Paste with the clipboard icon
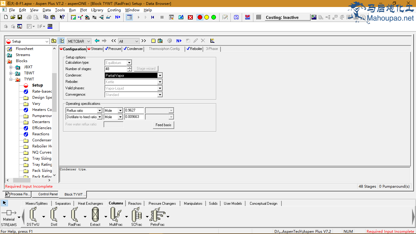The width and height of the screenshot is (416, 234). point(53,17)
